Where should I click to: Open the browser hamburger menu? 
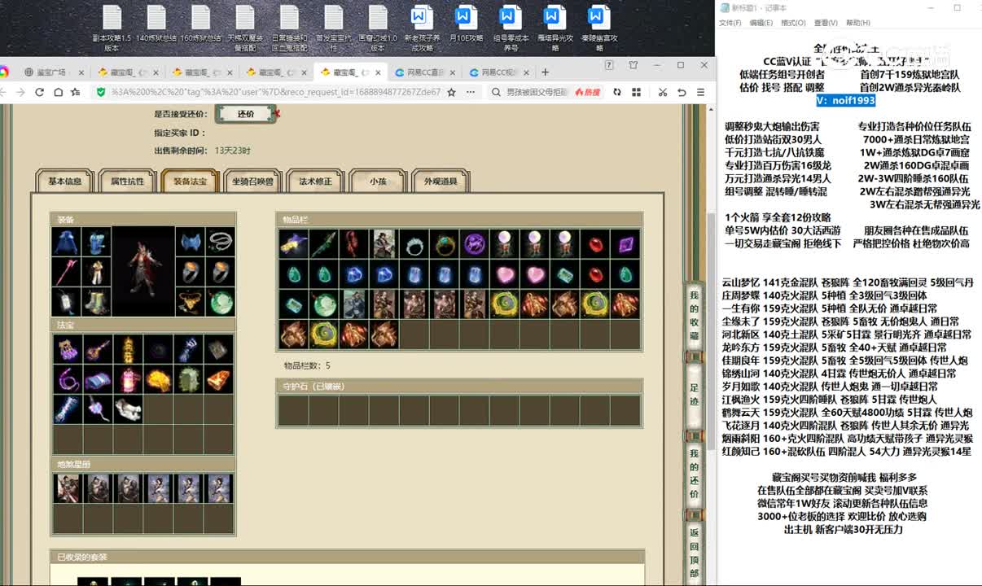coord(700,92)
